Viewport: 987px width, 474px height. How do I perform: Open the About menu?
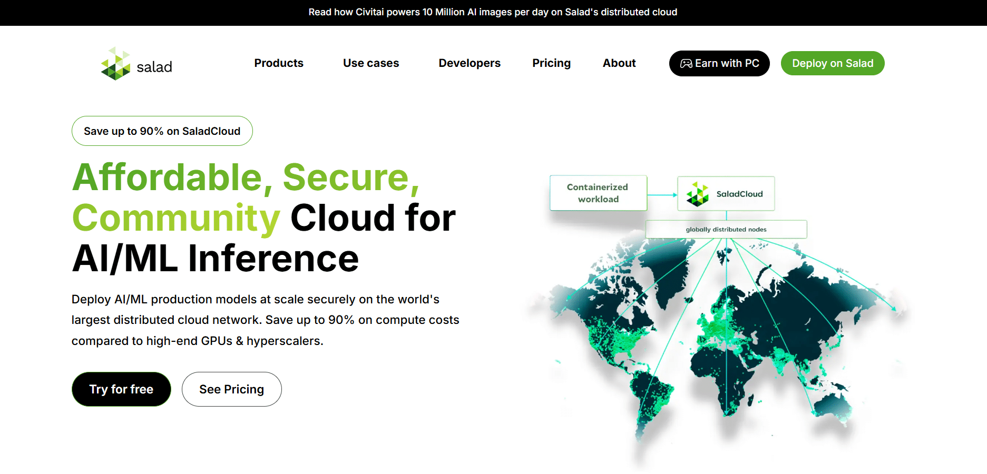(619, 63)
